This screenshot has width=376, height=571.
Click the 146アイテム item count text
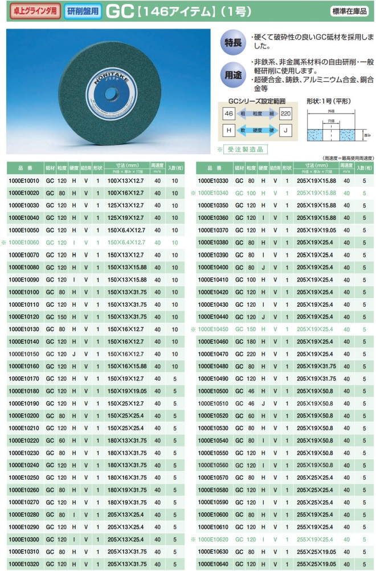click(177, 11)
